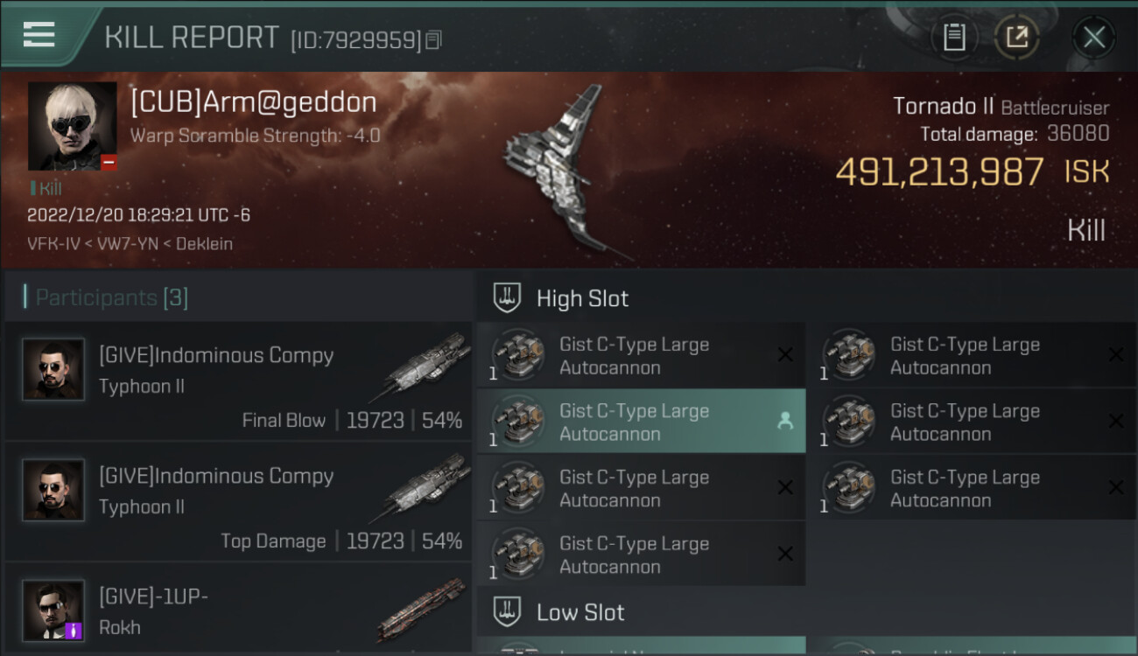Share kill report via export icon
The image size is (1138, 656).
coord(1016,37)
